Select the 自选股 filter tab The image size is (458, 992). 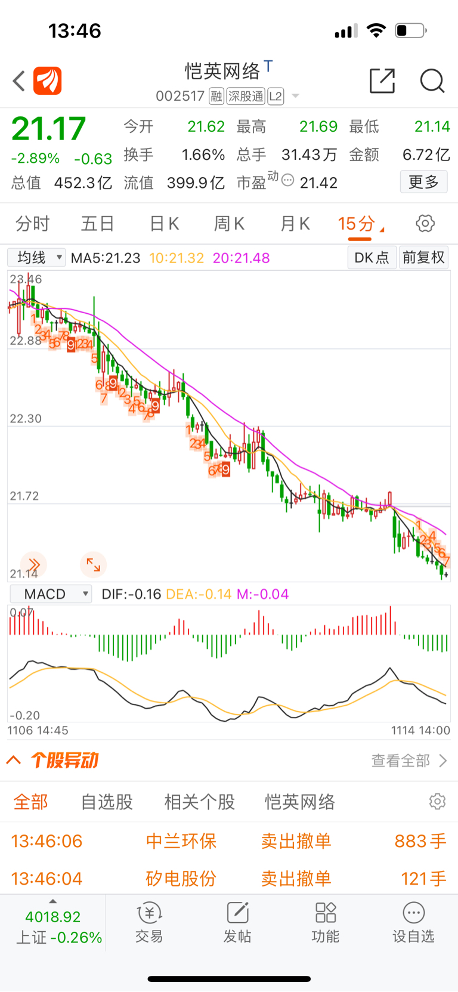click(107, 802)
